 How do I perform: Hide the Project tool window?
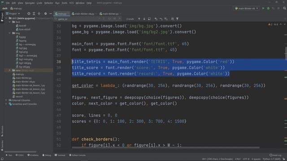[51, 14]
